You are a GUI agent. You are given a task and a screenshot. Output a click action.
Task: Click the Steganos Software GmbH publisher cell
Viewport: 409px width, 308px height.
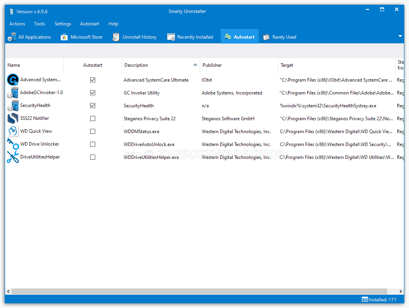pyautogui.click(x=228, y=119)
